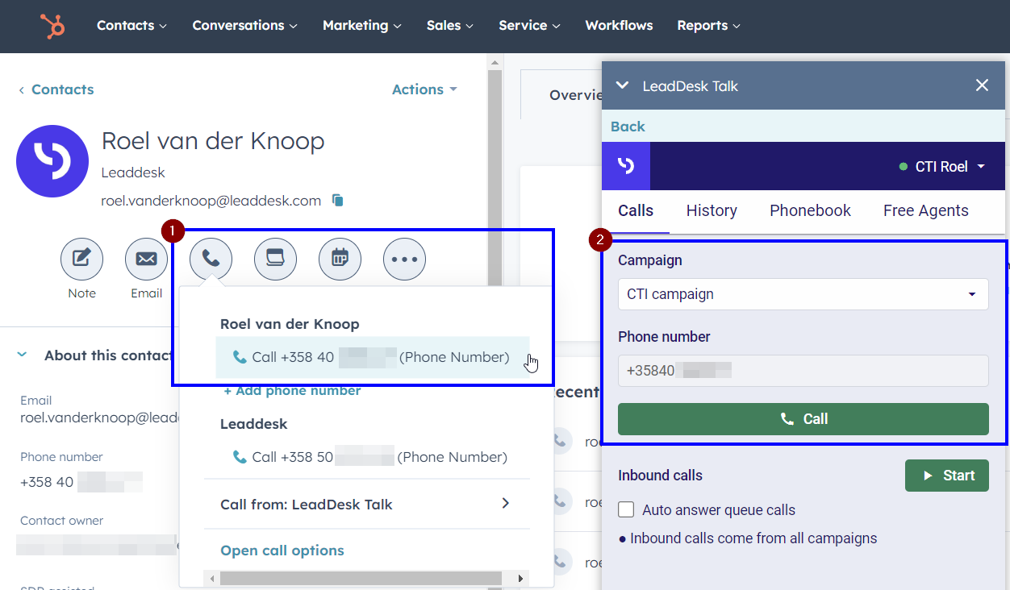Open the Reports menu
Screen dimensions: 1010x590
pos(708,26)
